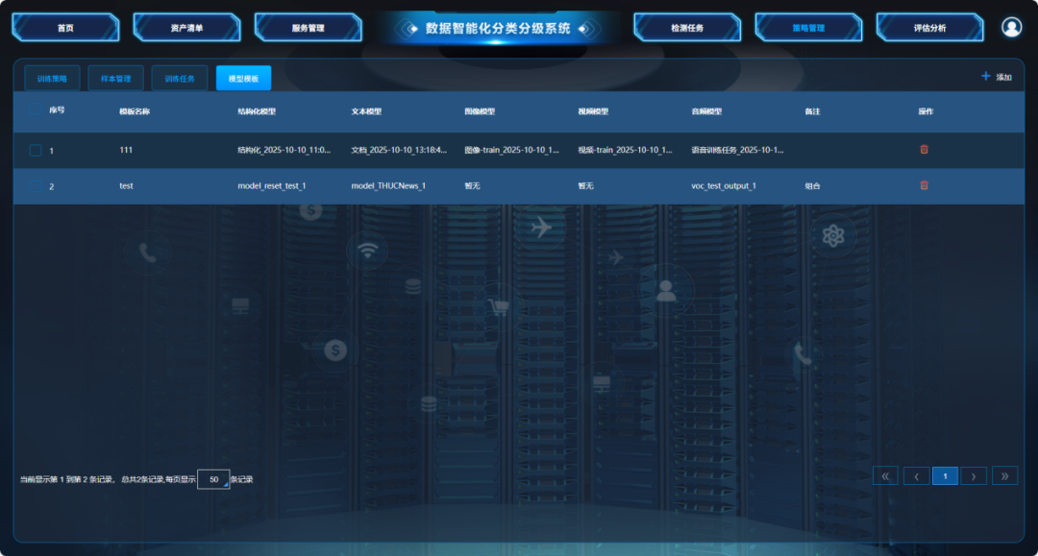The height and width of the screenshot is (556, 1038).
Task: Toggle the select-all checkbox in header
Action: 36,110
